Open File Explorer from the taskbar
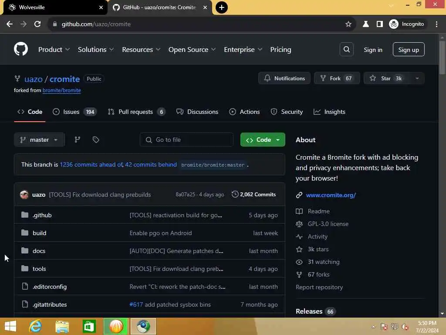The image size is (446, 335). [62, 326]
